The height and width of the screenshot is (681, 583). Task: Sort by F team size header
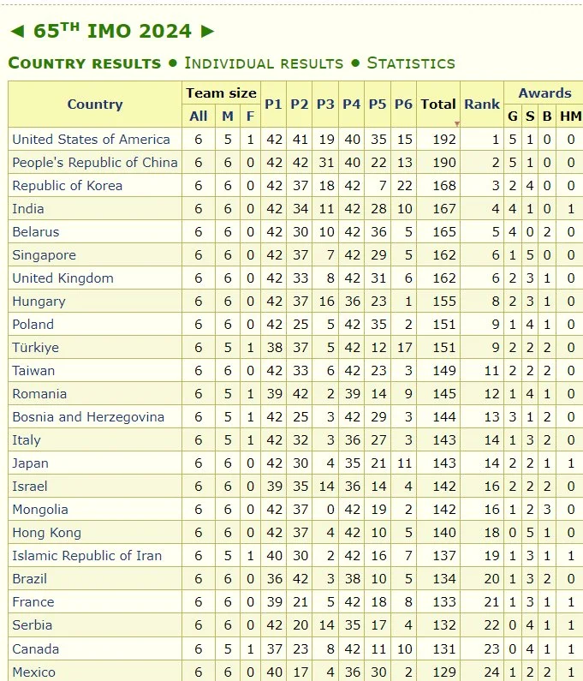(x=250, y=116)
